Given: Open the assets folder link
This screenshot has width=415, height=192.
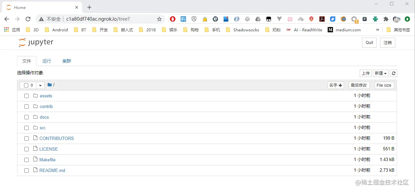Looking at the screenshot, I should tap(46, 96).
